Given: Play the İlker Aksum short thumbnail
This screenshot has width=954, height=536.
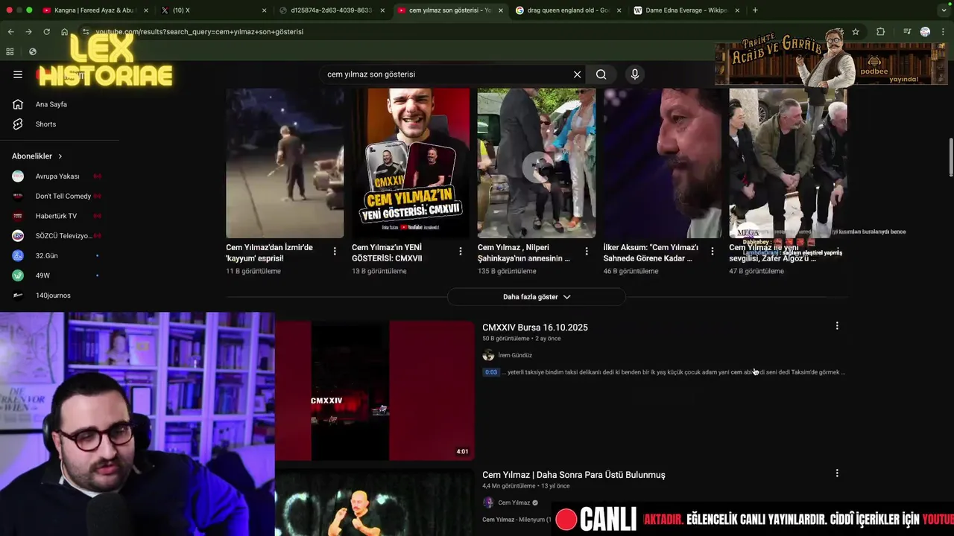Looking at the screenshot, I should (x=663, y=164).
